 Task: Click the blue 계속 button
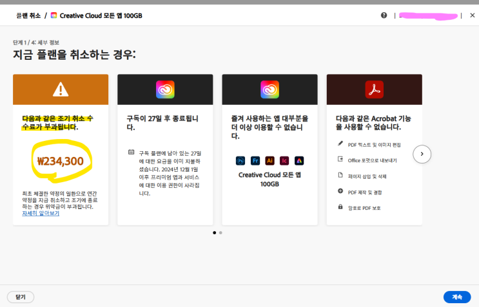pos(457,297)
